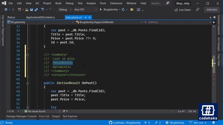Open the tab window settings gear

[x=214, y=17]
